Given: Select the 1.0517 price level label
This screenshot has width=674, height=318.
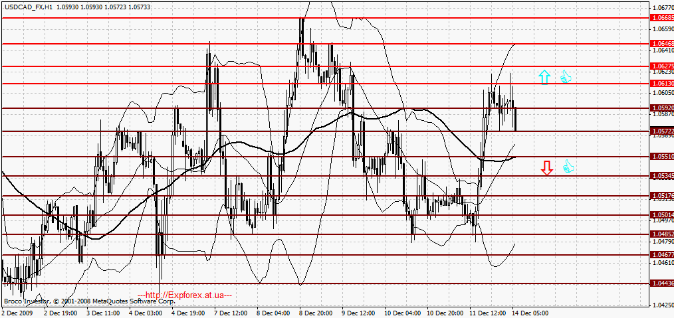Looking at the screenshot, I should [x=663, y=196].
